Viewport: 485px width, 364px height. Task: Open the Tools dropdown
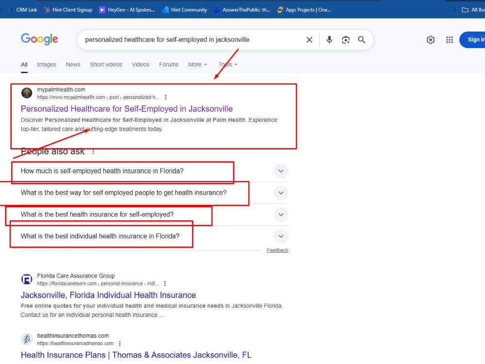pos(228,65)
